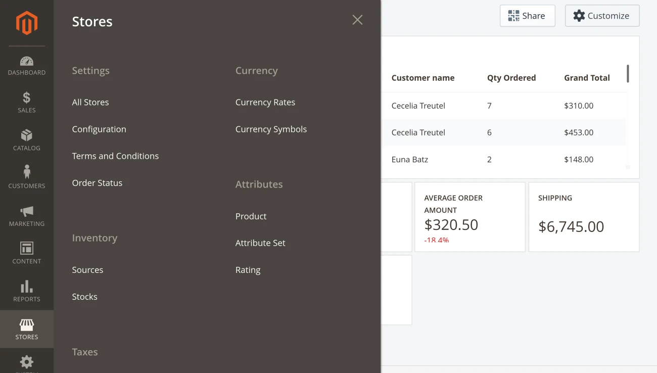Sort by Grand Total column header
The width and height of the screenshot is (657, 373).
[587, 78]
